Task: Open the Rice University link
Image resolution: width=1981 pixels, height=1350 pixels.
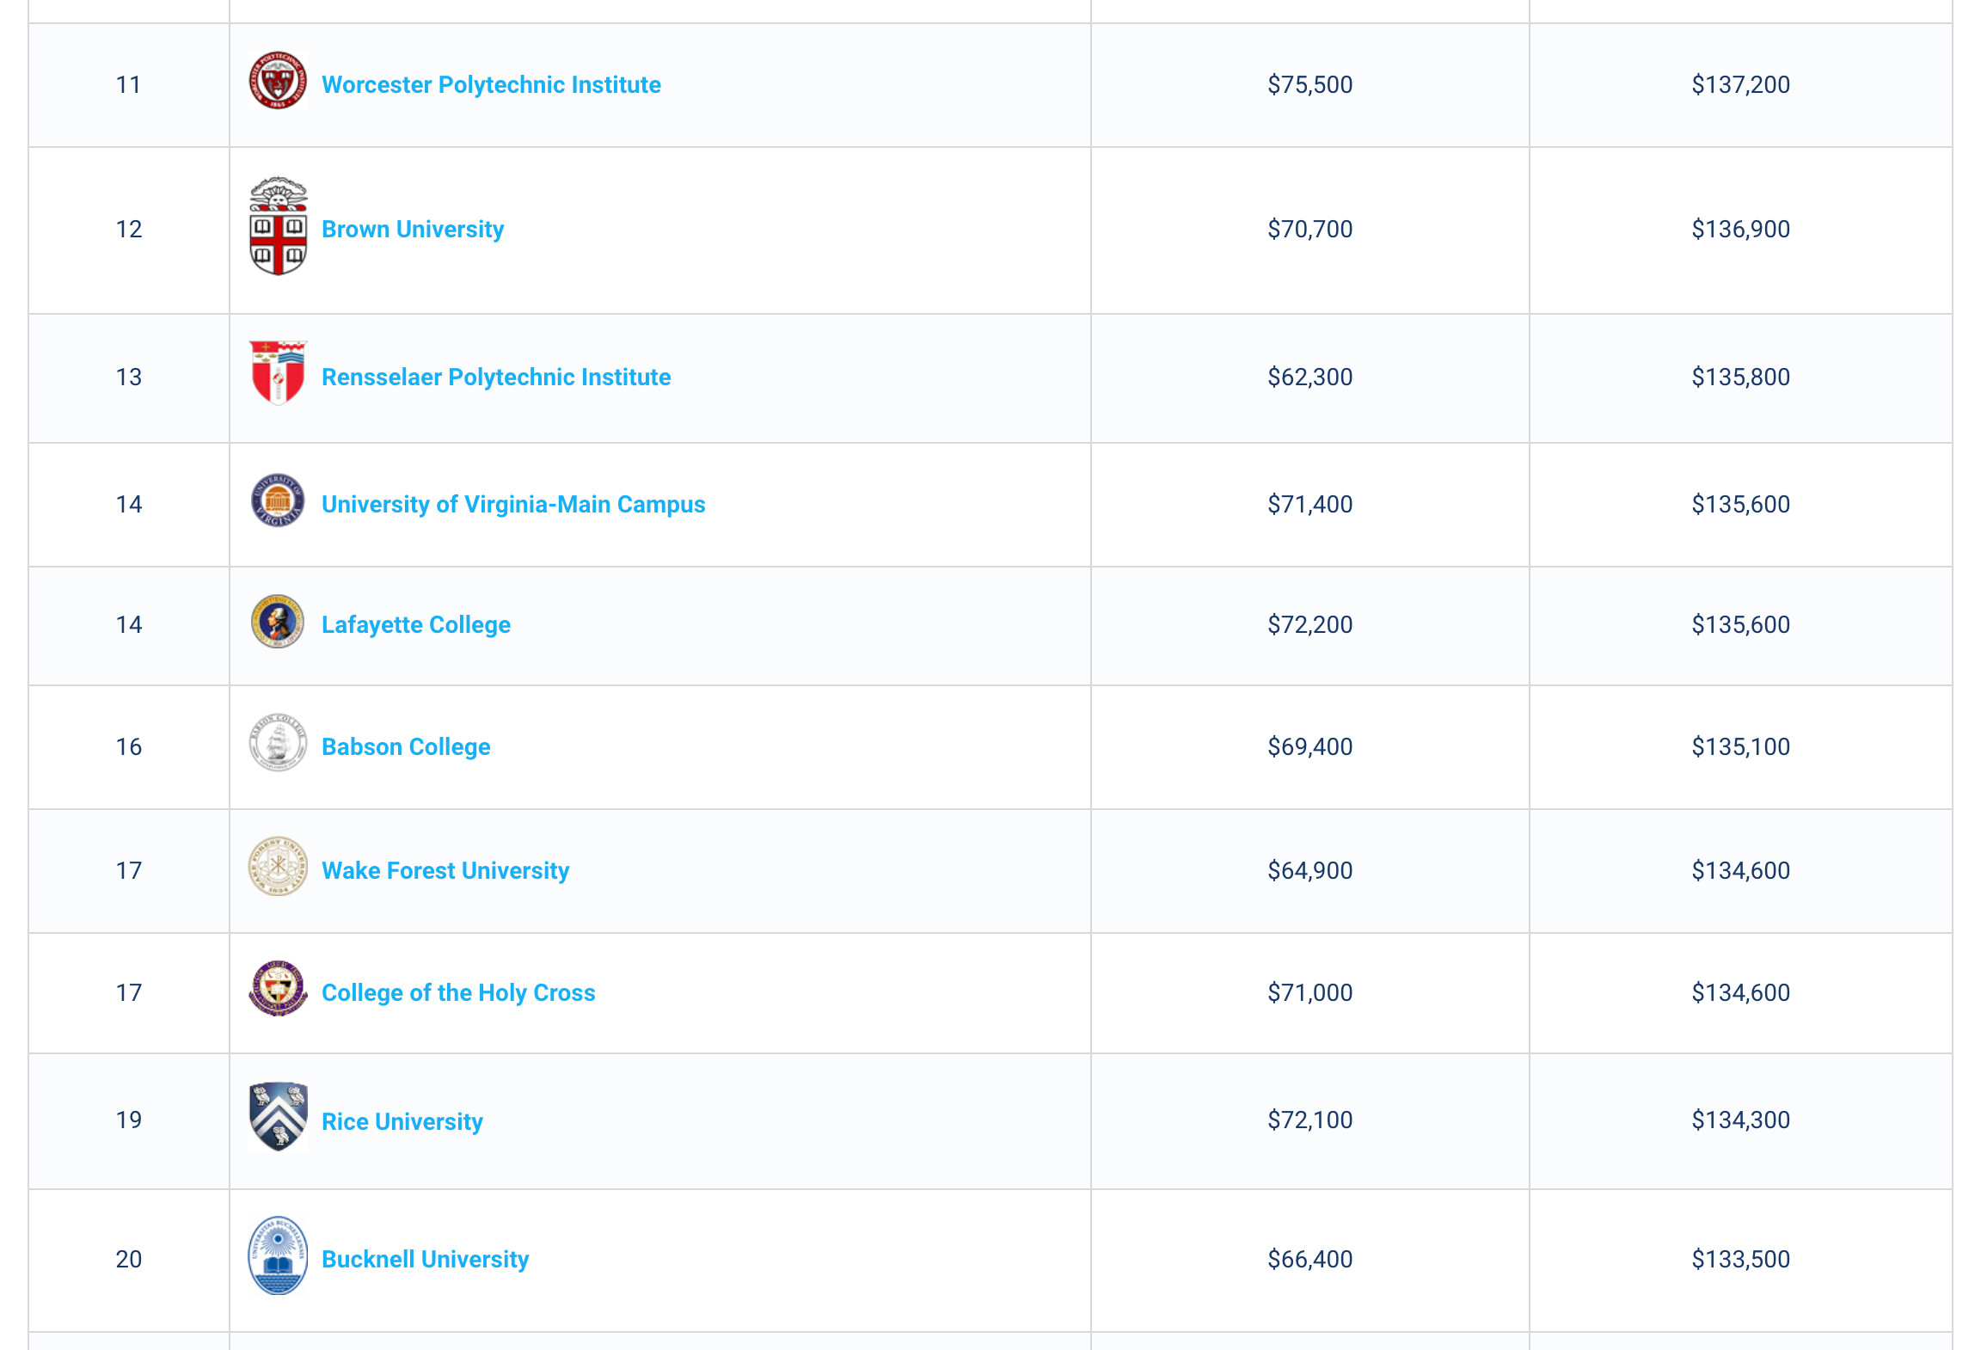Action: click(x=402, y=1121)
